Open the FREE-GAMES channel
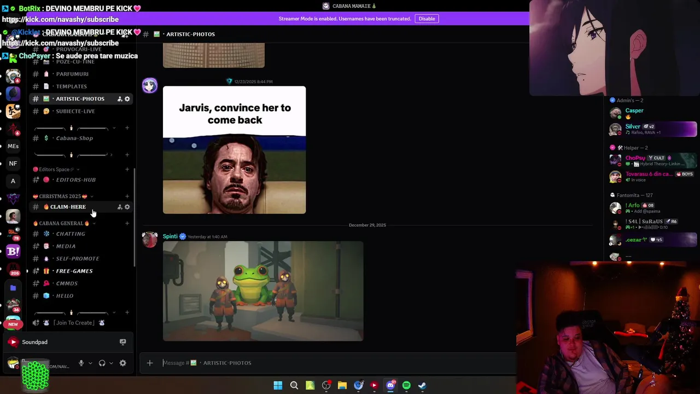This screenshot has height=394, width=700. click(80, 271)
